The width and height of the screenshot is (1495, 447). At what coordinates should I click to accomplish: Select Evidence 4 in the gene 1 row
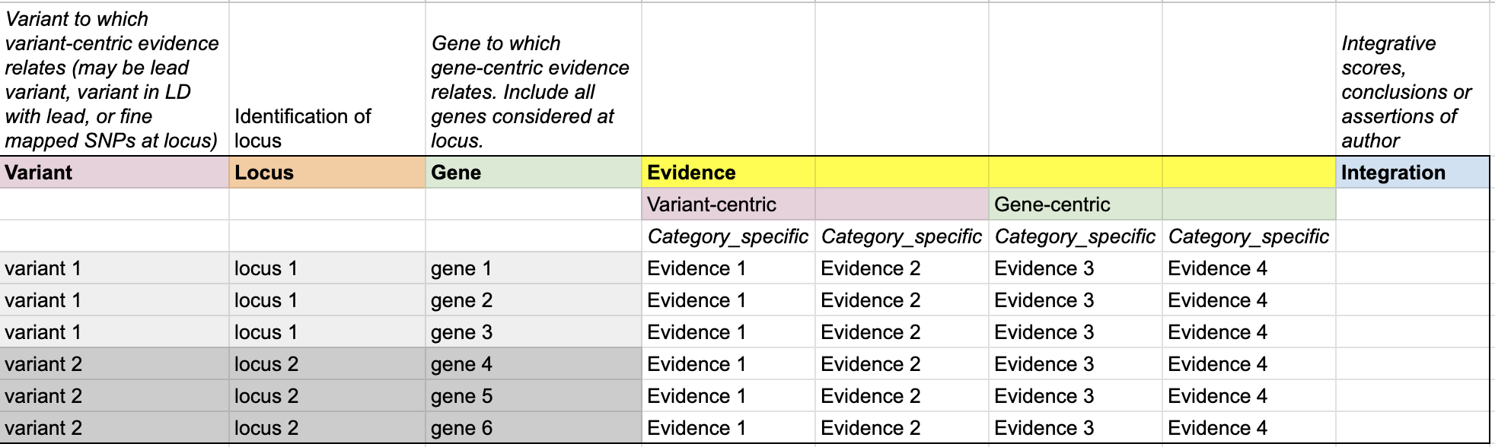(x=1248, y=268)
